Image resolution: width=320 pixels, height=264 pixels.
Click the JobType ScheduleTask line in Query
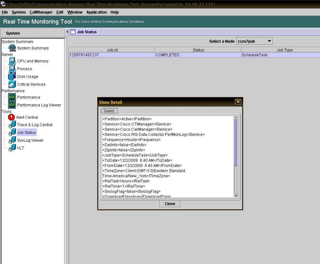point(135,155)
